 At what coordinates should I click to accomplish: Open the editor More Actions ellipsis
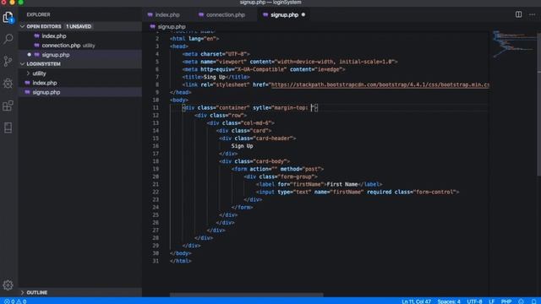point(532,14)
